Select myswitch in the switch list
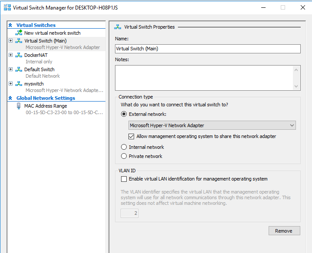Image resolution: width=312 pixels, height=253 pixels. point(34,84)
